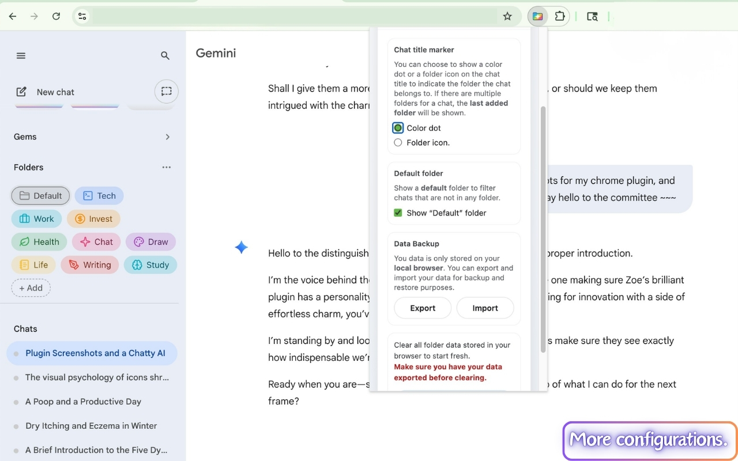Open chat A Brief Introduction to the Five Dy…
The image size is (738, 461).
tap(92, 450)
